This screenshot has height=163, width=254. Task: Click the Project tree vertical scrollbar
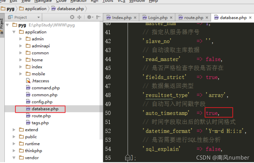pyautogui.click(x=101, y=81)
